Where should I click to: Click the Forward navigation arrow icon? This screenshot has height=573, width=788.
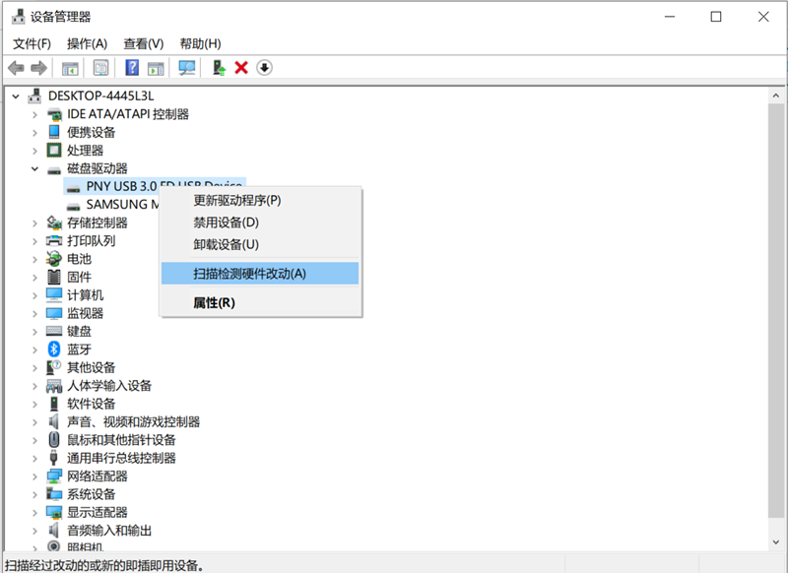(37, 67)
